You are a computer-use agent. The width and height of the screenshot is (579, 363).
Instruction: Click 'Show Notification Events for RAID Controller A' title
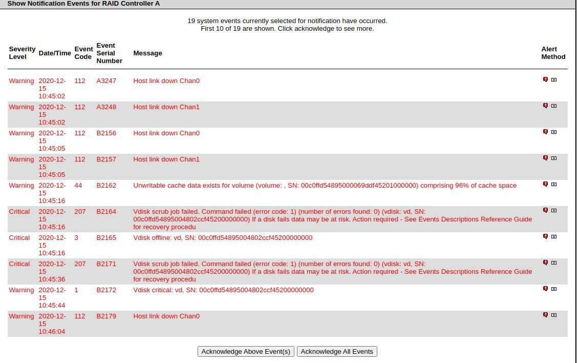pyautogui.click(x=83, y=4)
